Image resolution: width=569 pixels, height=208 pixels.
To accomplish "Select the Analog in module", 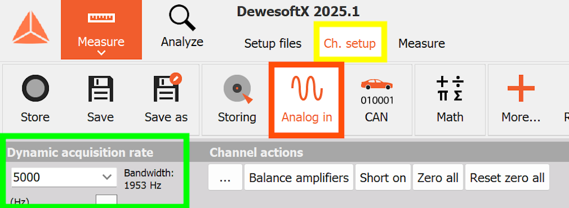I will pyautogui.click(x=307, y=99).
